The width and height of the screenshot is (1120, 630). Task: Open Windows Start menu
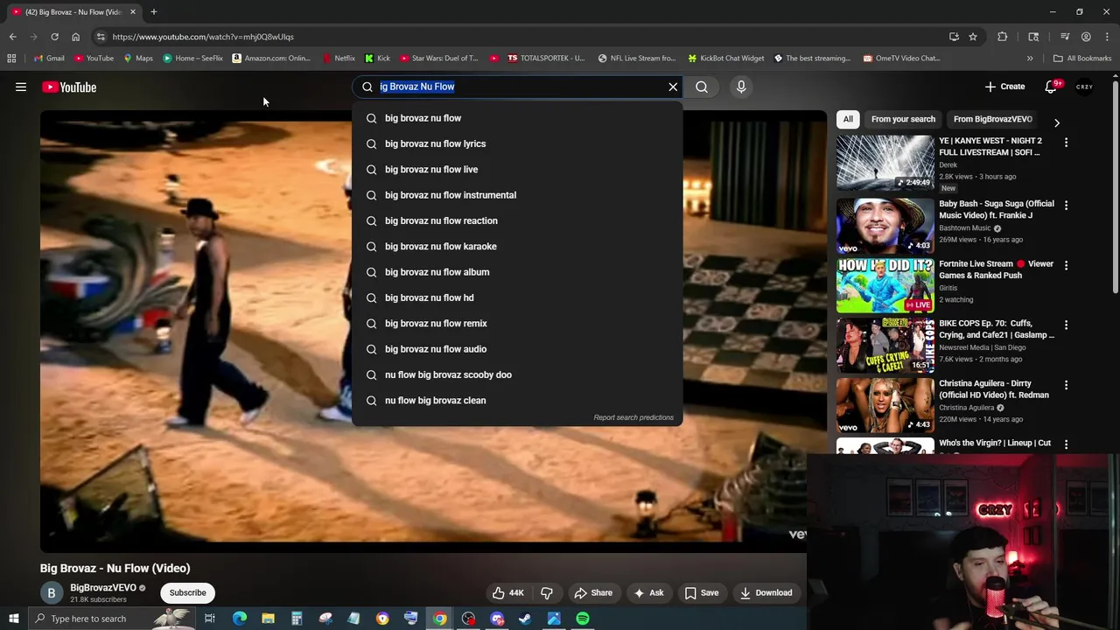(x=13, y=619)
